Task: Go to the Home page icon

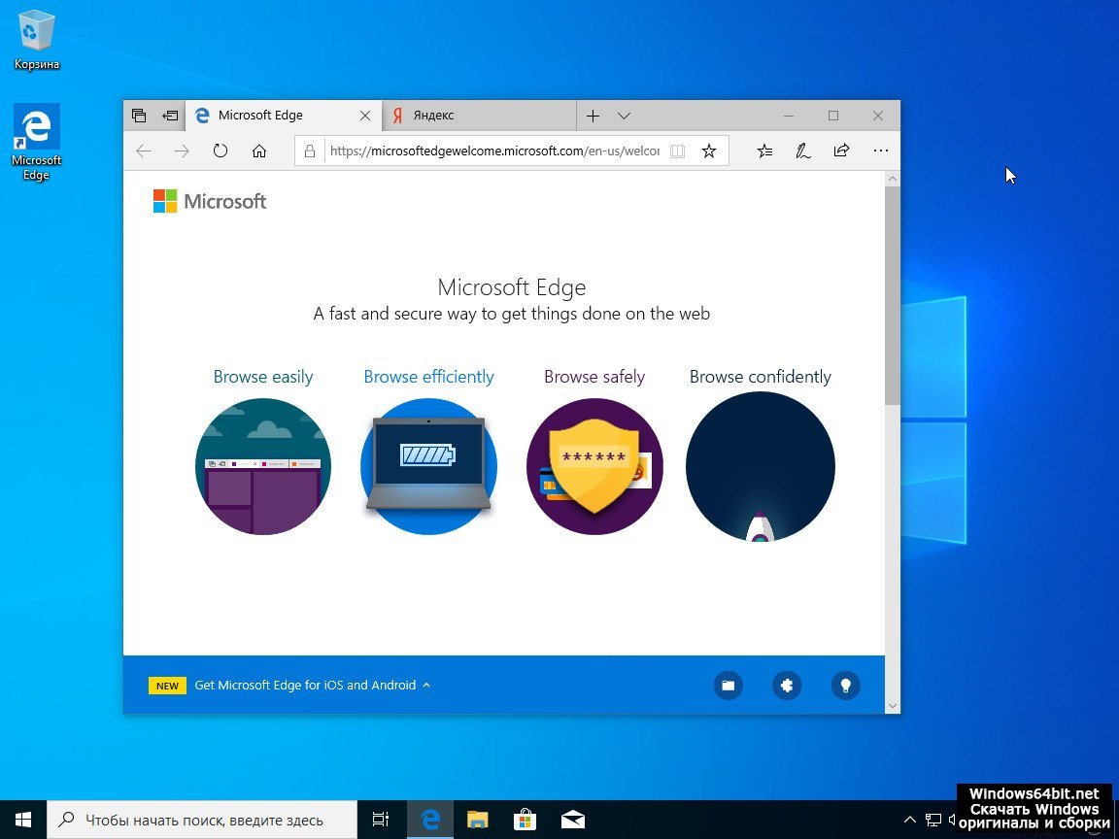Action: tap(259, 151)
